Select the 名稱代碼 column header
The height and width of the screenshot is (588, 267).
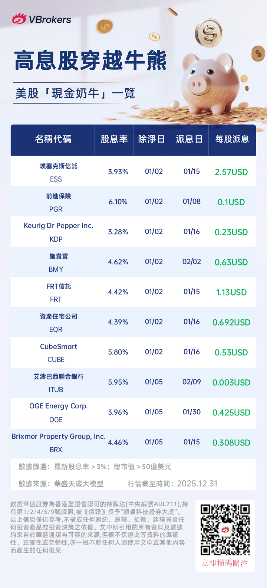(53, 139)
